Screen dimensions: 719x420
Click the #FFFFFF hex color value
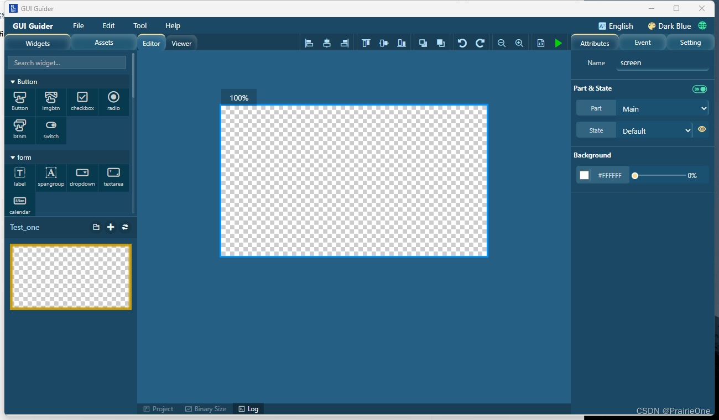[609, 175]
